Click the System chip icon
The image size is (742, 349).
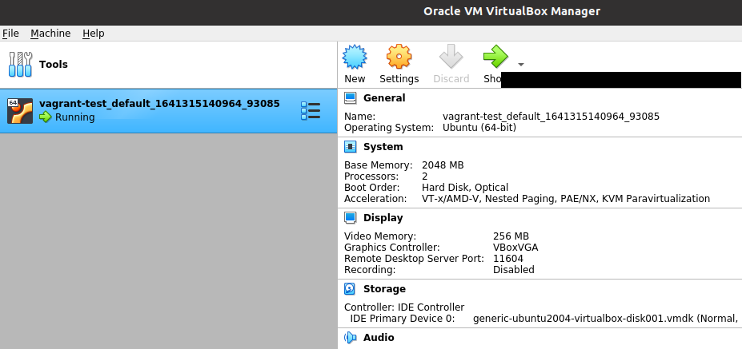(350, 147)
